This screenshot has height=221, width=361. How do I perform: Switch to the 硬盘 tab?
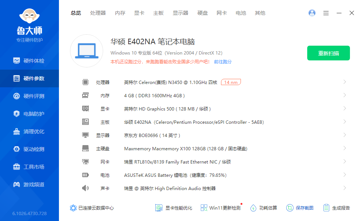click(x=203, y=13)
